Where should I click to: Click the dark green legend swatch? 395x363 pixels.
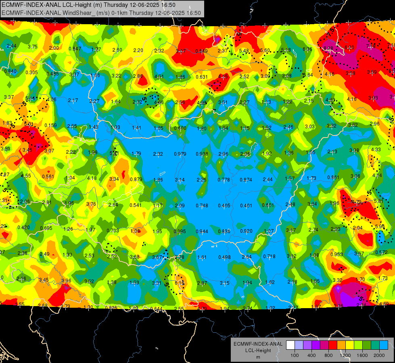(x=367, y=345)
